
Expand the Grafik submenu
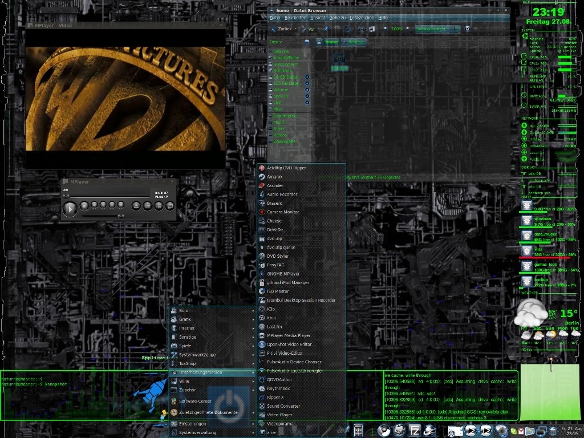[212, 319]
